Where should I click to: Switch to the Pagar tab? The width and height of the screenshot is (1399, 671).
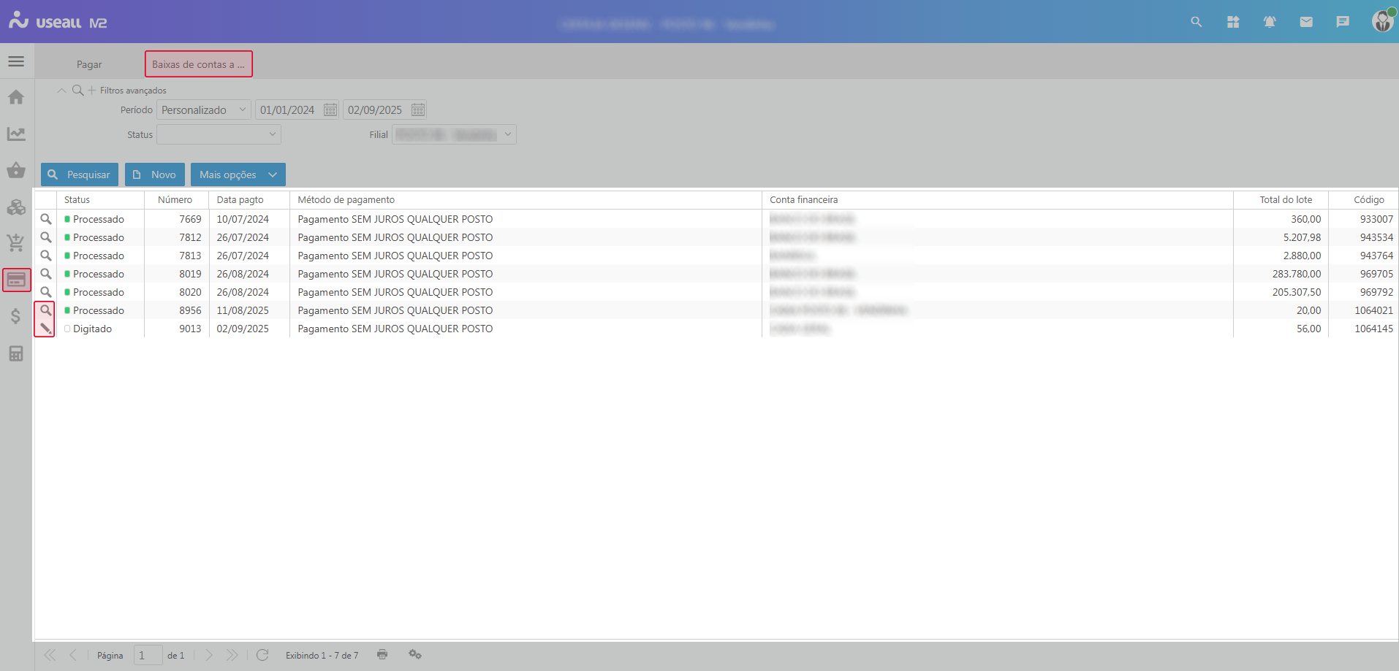point(89,64)
